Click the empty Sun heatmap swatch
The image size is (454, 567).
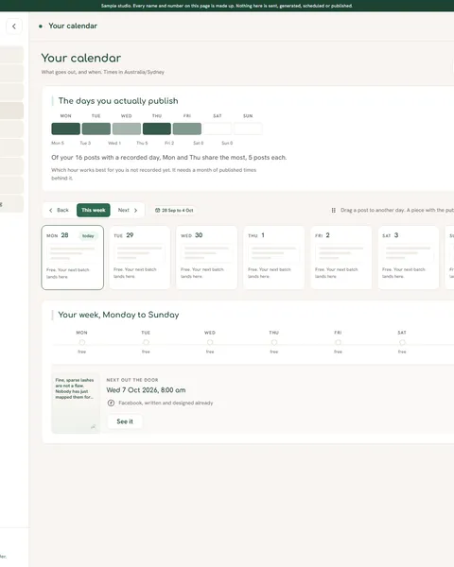(x=248, y=129)
